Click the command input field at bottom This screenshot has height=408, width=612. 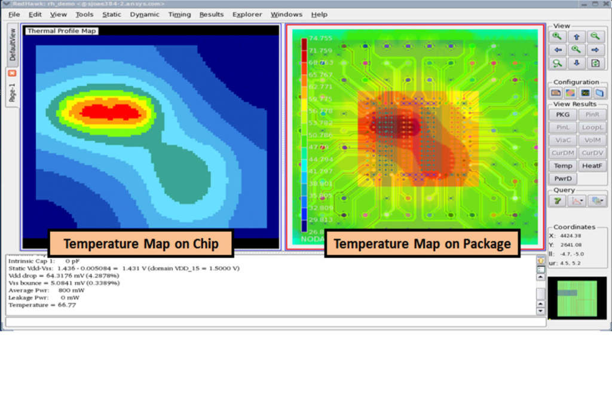coord(276,322)
